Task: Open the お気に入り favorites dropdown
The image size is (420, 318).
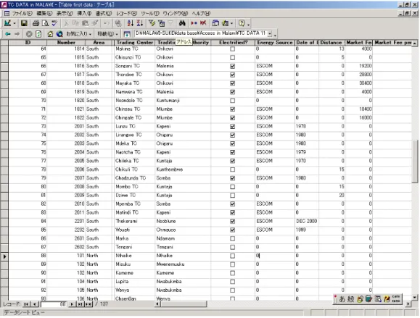Action: coord(79,34)
